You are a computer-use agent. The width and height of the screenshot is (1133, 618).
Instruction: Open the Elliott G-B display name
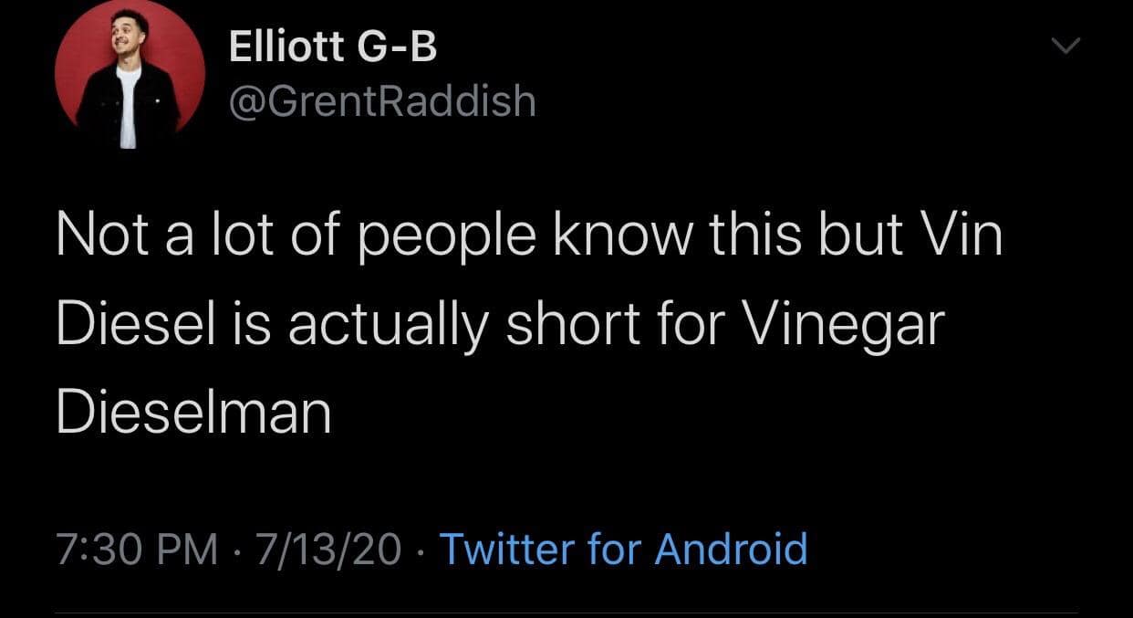click(333, 47)
